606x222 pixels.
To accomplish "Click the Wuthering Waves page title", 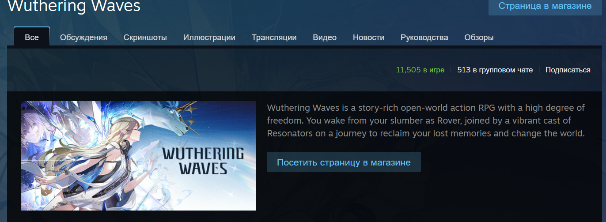I will [74, 6].
